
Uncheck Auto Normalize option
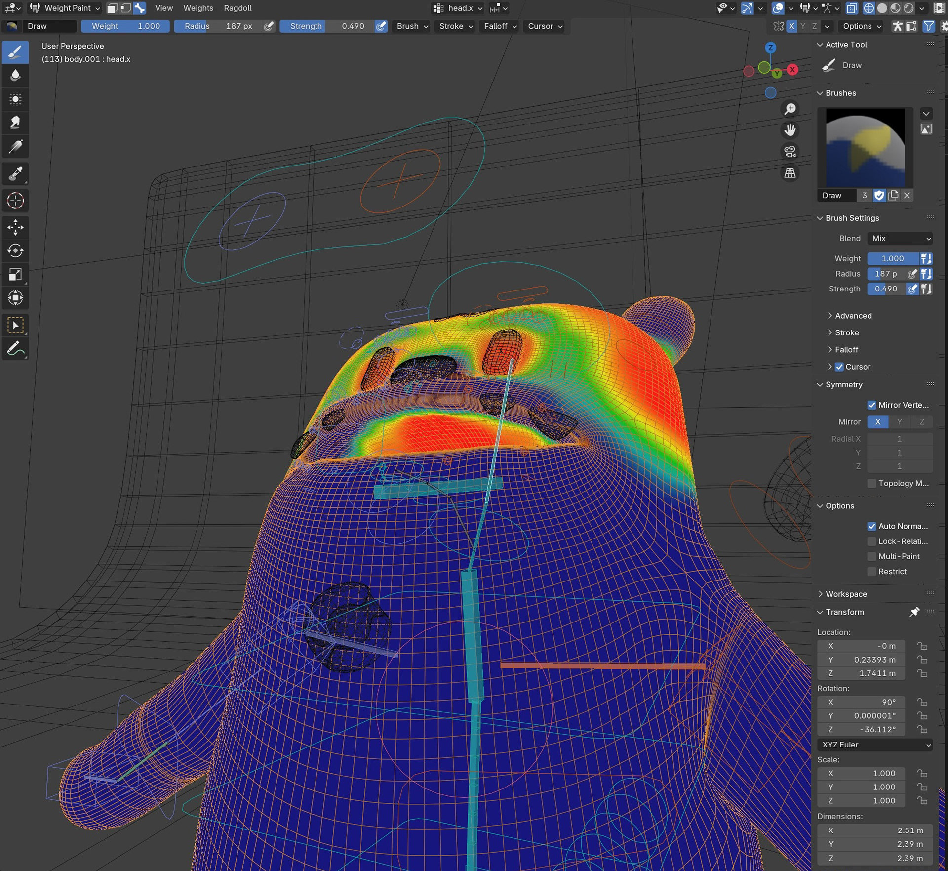871,526
